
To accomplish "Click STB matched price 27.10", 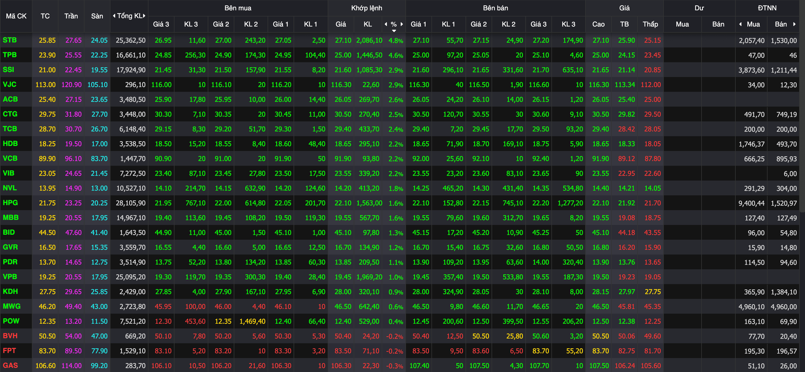I will pos(343,40).
